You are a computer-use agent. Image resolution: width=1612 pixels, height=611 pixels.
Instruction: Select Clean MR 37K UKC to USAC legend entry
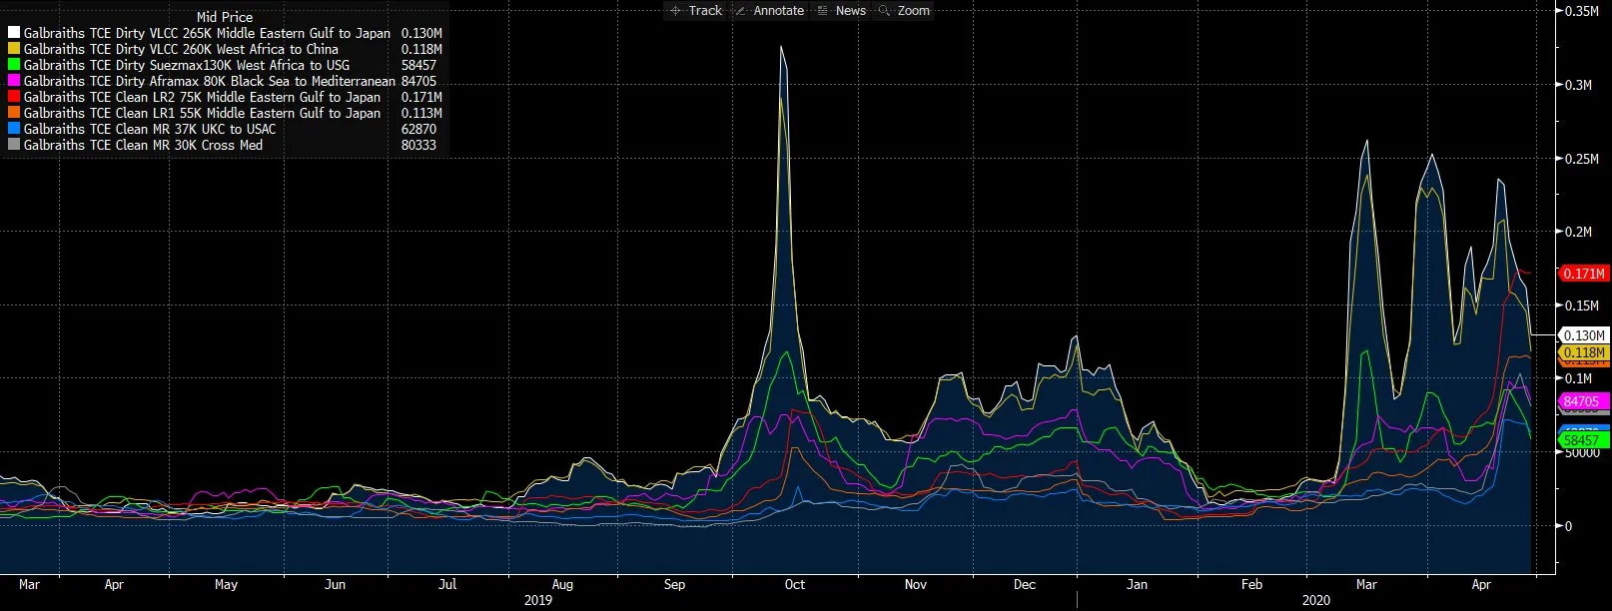pos(226,129)
